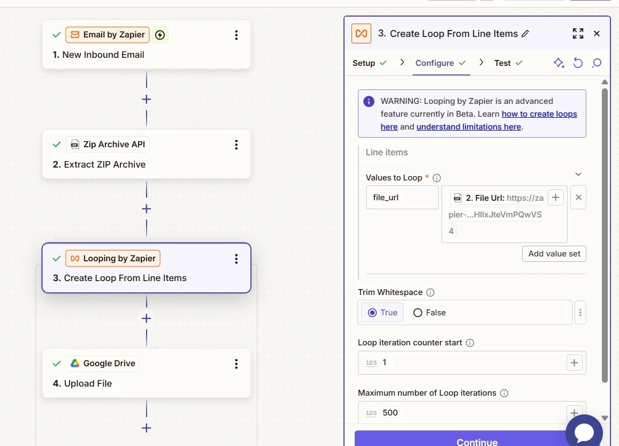Screen dimensions: 619x446
Task: Open three-dot menu on Google Drive step
Action: coord(236,364)
